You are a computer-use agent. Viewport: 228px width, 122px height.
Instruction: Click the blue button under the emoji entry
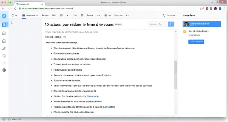coord(196,42)
